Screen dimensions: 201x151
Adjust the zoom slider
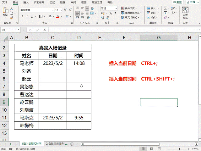click(x=179, y=149)
